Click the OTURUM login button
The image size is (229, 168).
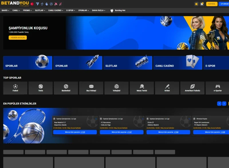pyautogui.click(x=224, y=4)
